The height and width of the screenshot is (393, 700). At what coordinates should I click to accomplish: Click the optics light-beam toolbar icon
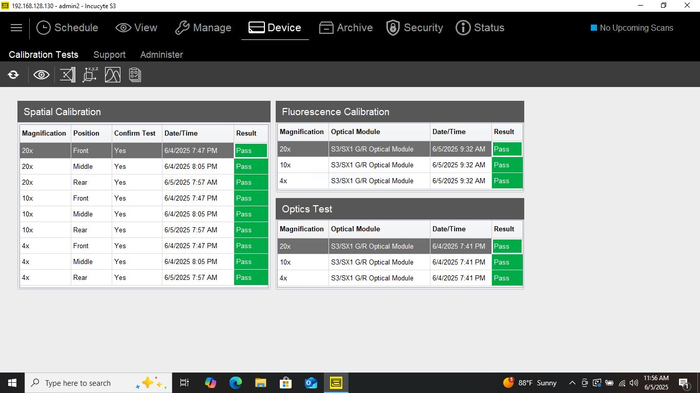(67, 75)
